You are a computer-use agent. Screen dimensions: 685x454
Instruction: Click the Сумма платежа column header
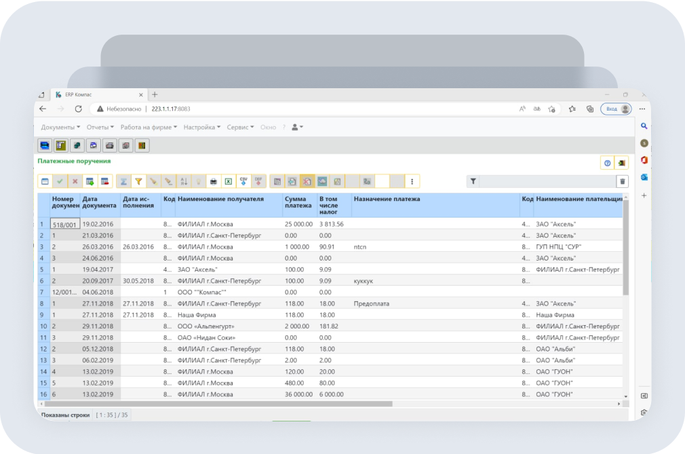299,202
